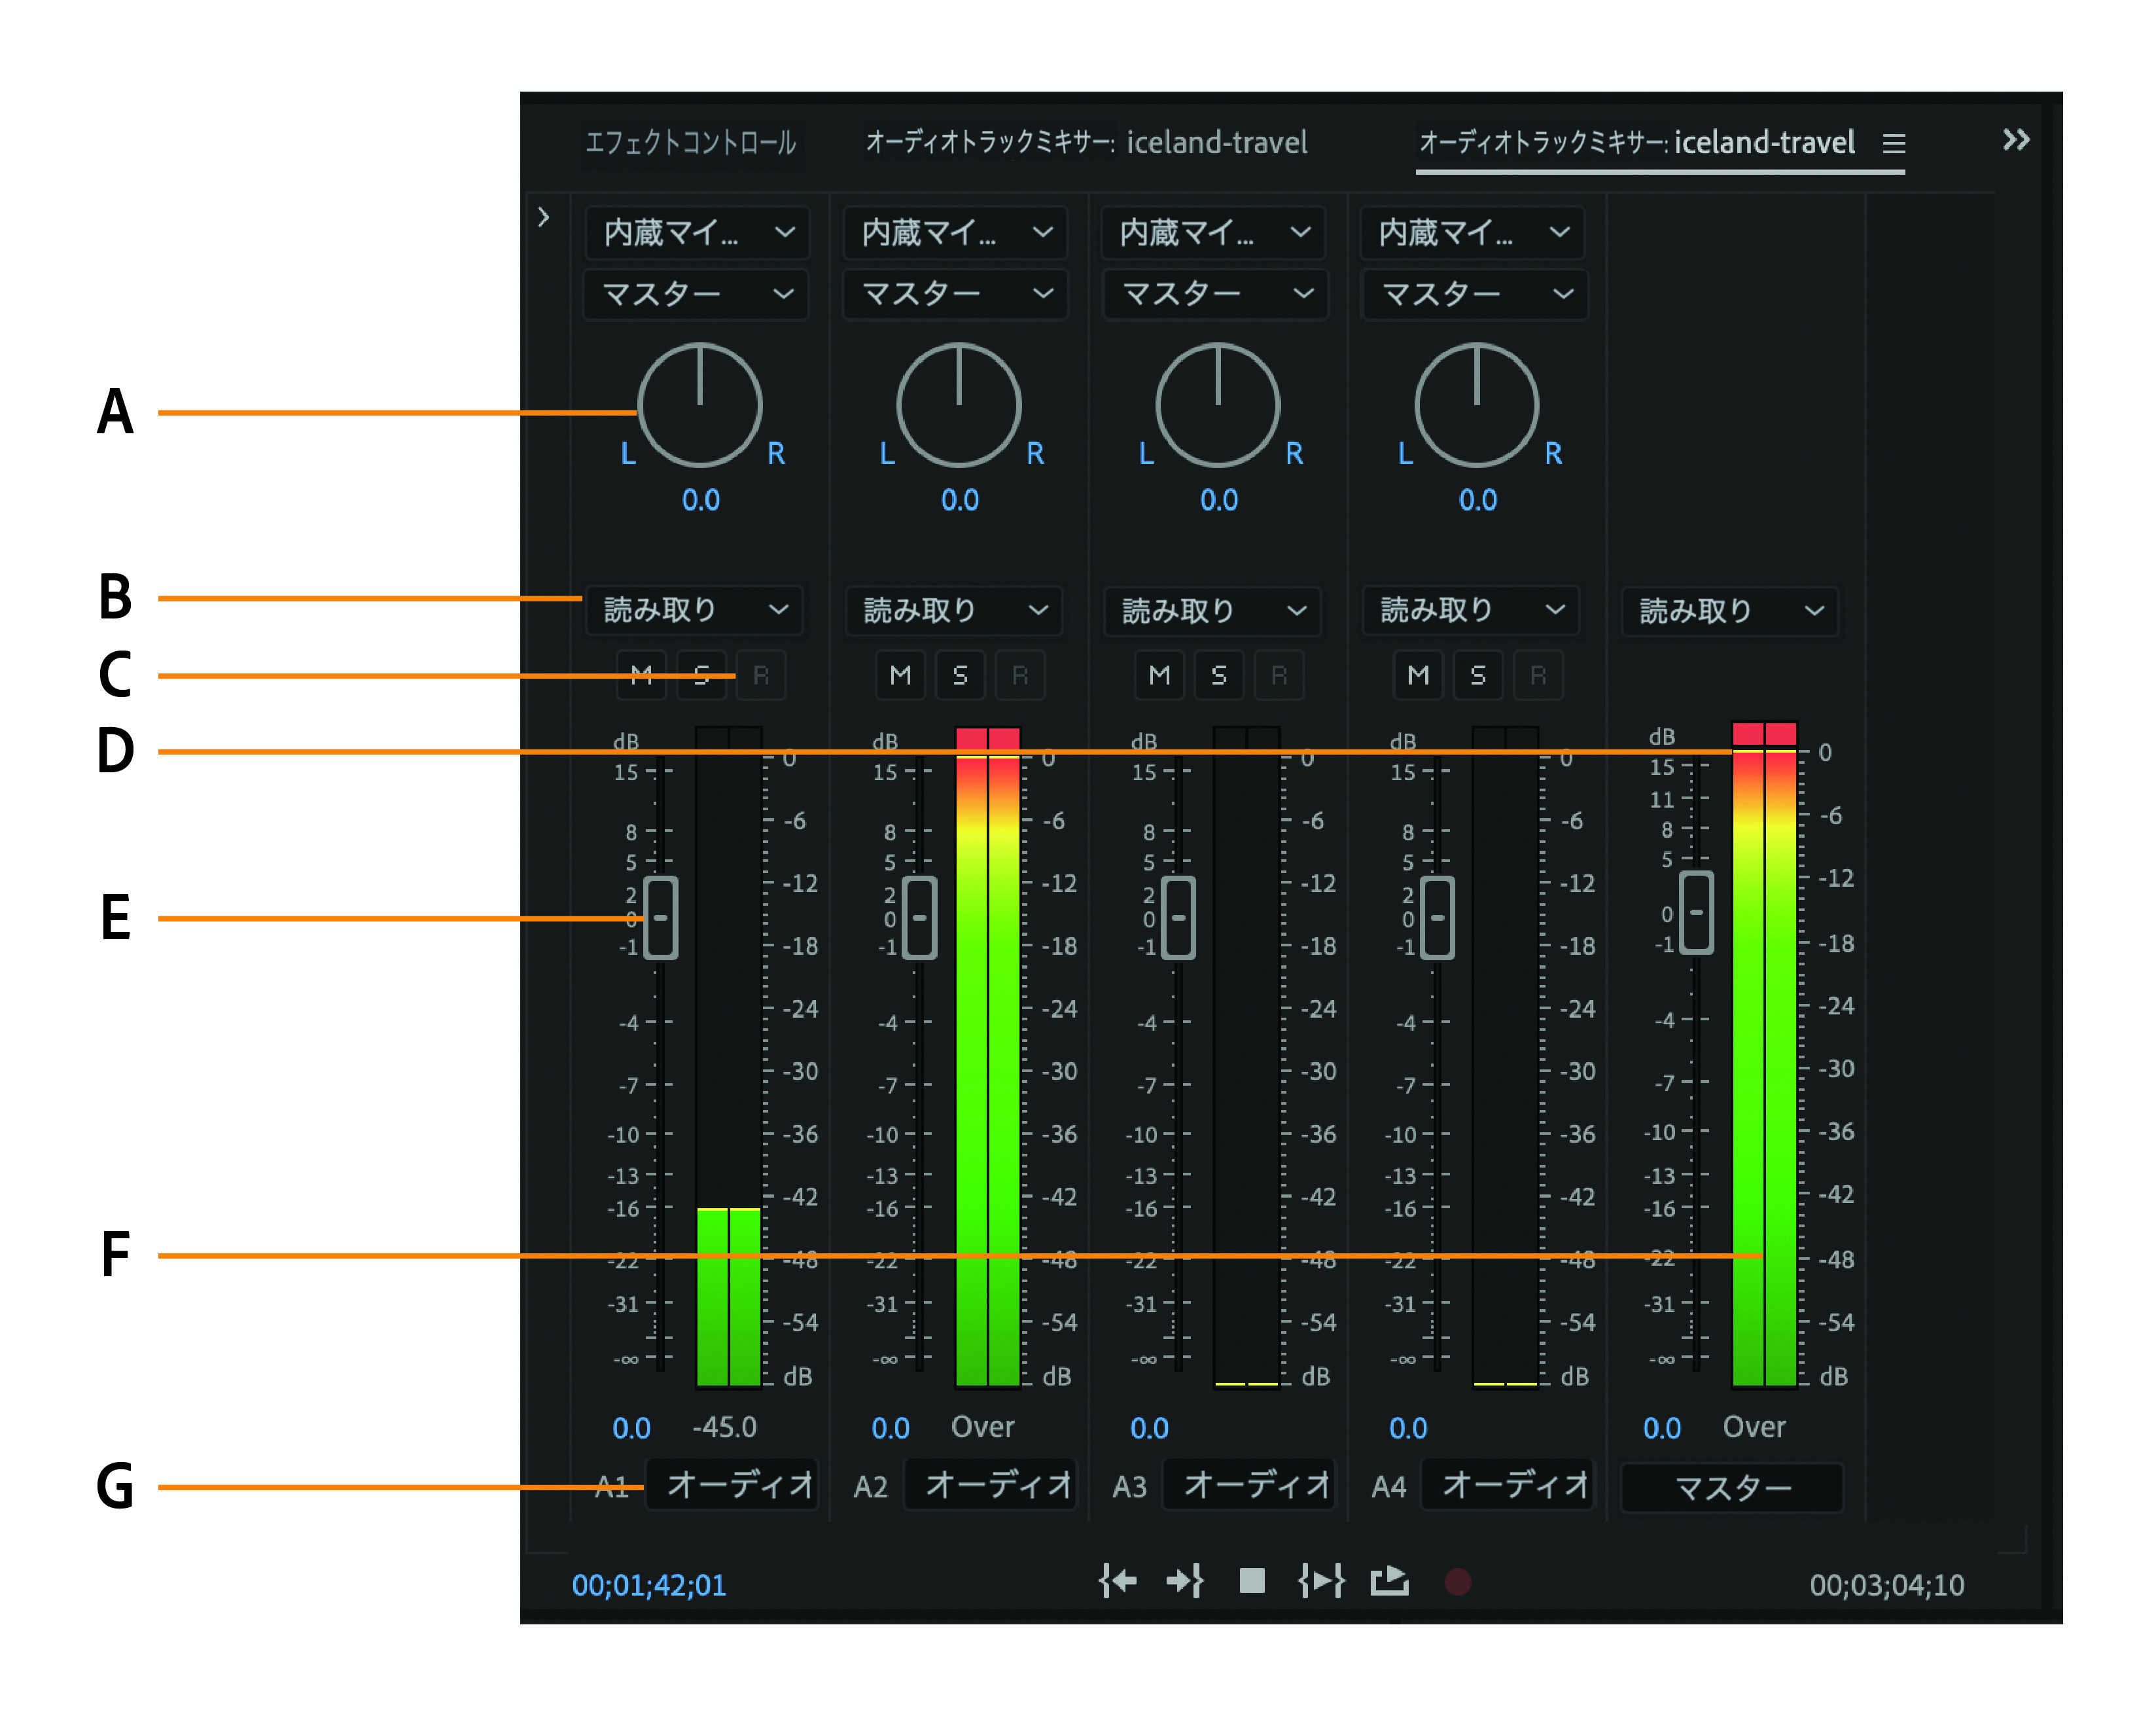The image size is (2156, 1716).
Task: Switch to エフェクトコントロール tab
Action: [x=690, y=143]
